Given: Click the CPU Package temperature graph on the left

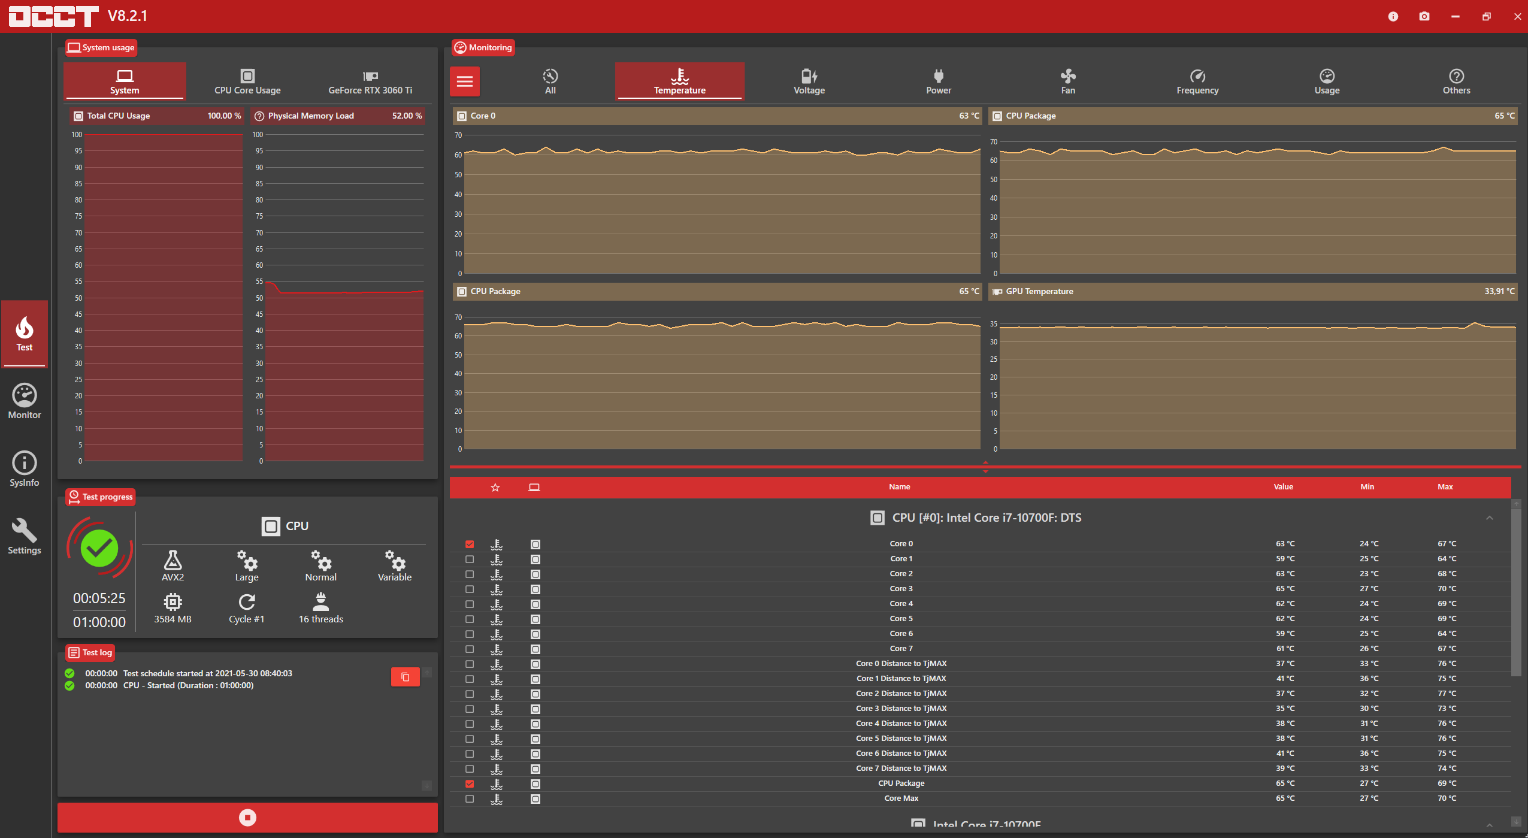Looking at the screenshot, I should (x=717, y=376).
